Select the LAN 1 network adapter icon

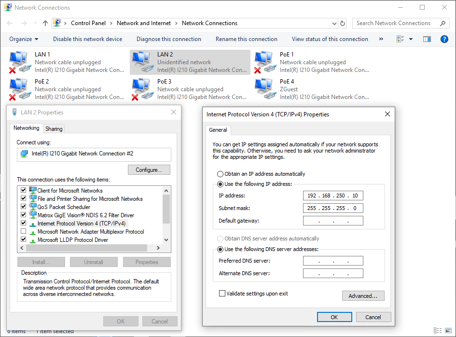coord(19,62)
